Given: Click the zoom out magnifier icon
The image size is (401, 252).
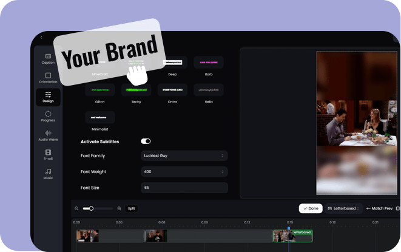Looking at the screenshot, I should pyautogui.click(x=76, y=208).
